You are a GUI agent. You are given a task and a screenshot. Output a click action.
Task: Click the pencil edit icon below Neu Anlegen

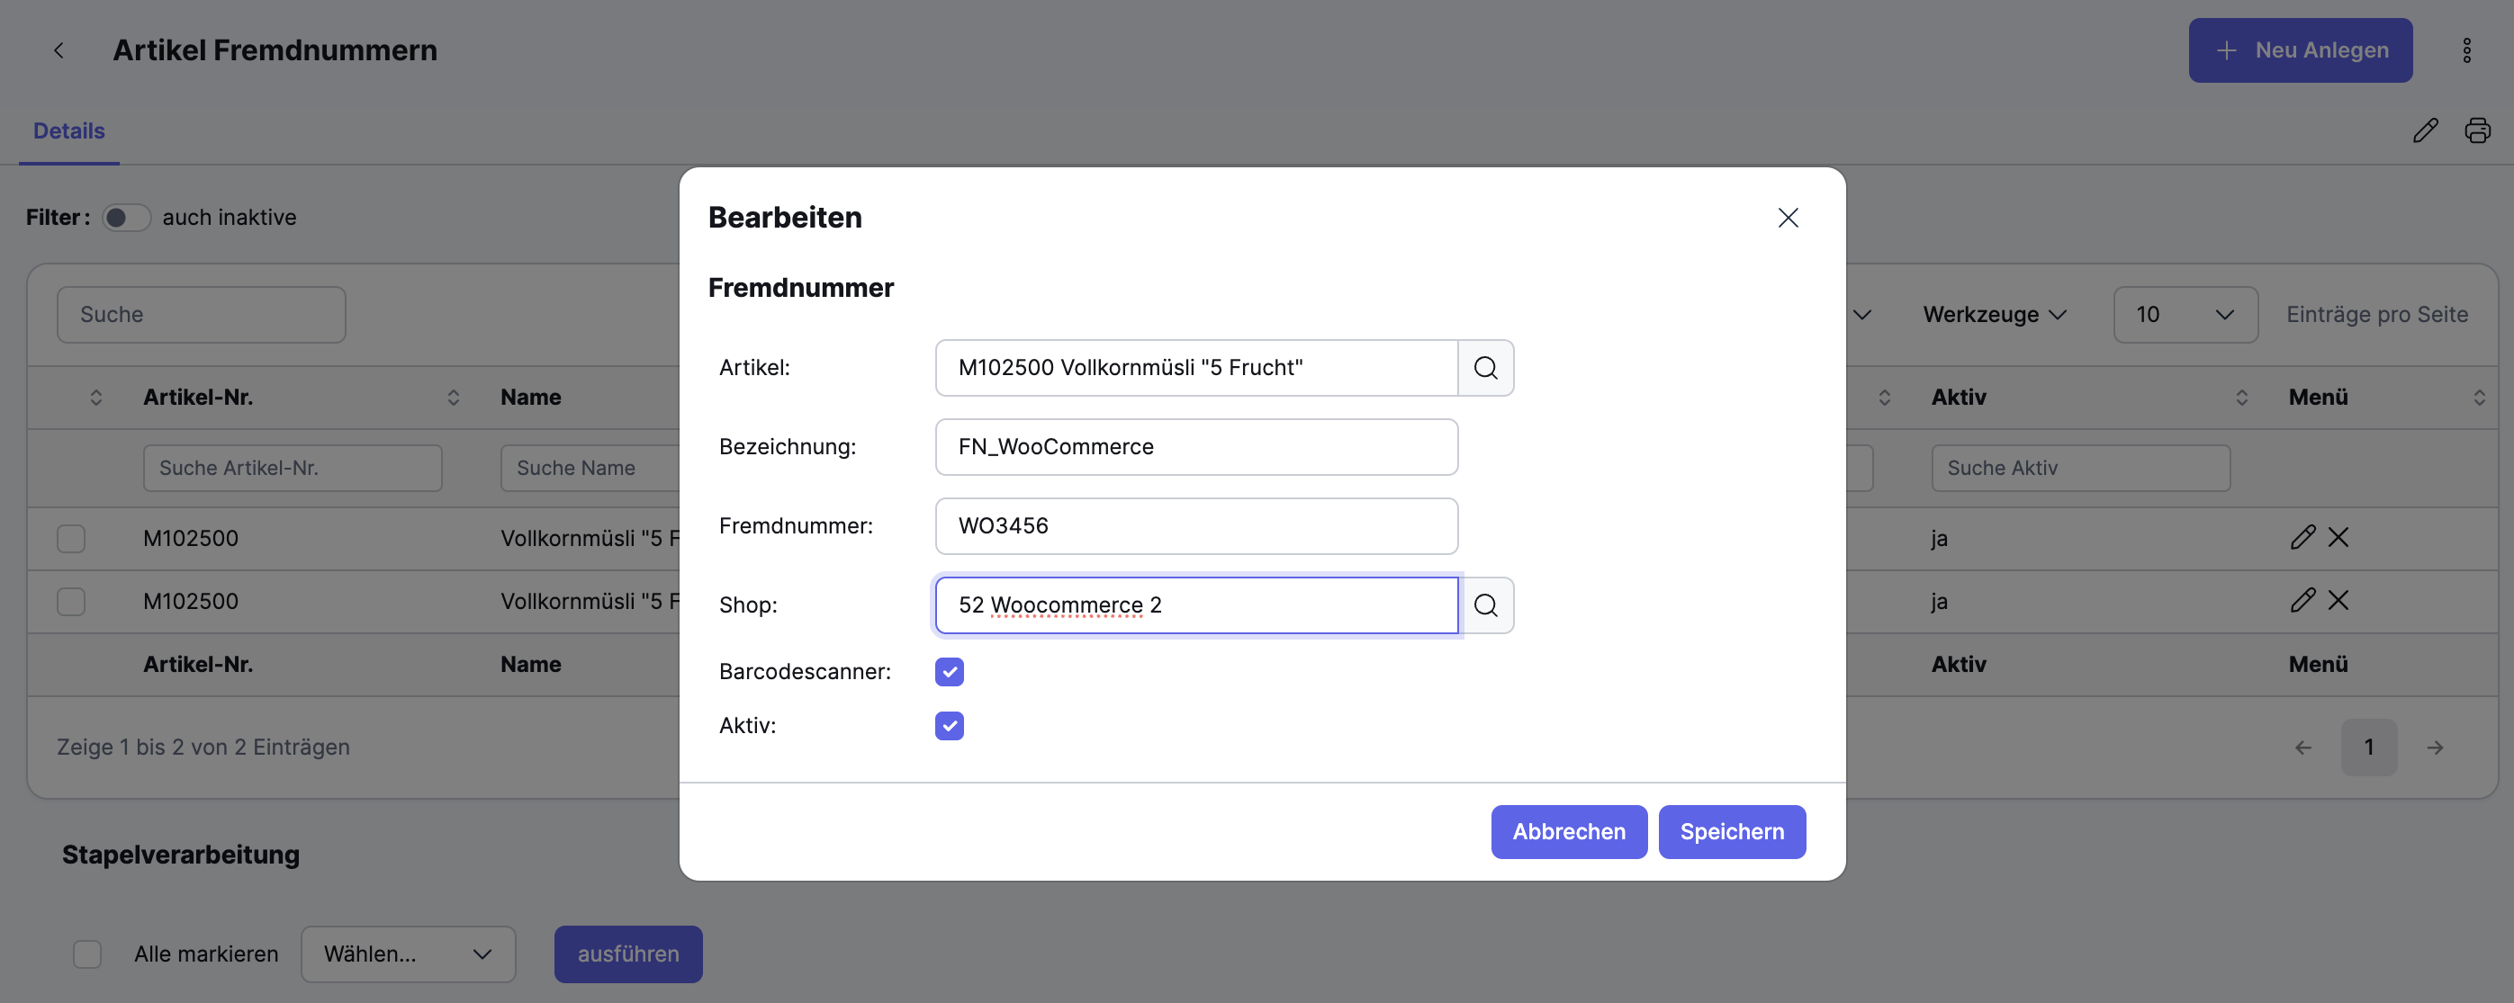[x=2425, y=130]
